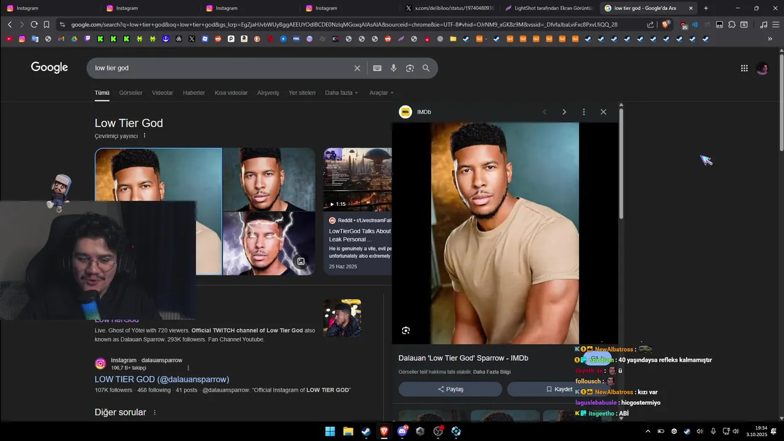The image size is (784, 441).
Task: Go to next image in preview panel
Action: pos(564,112)
